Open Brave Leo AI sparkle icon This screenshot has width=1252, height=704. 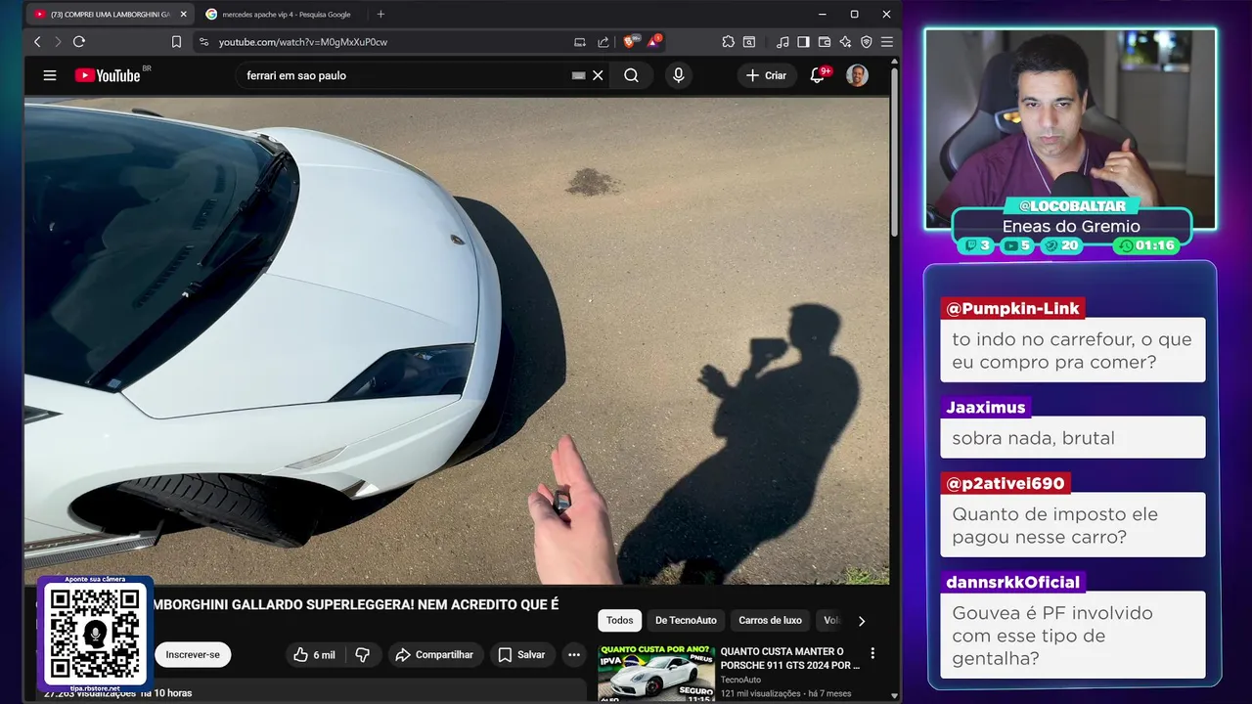coord(845,42)
